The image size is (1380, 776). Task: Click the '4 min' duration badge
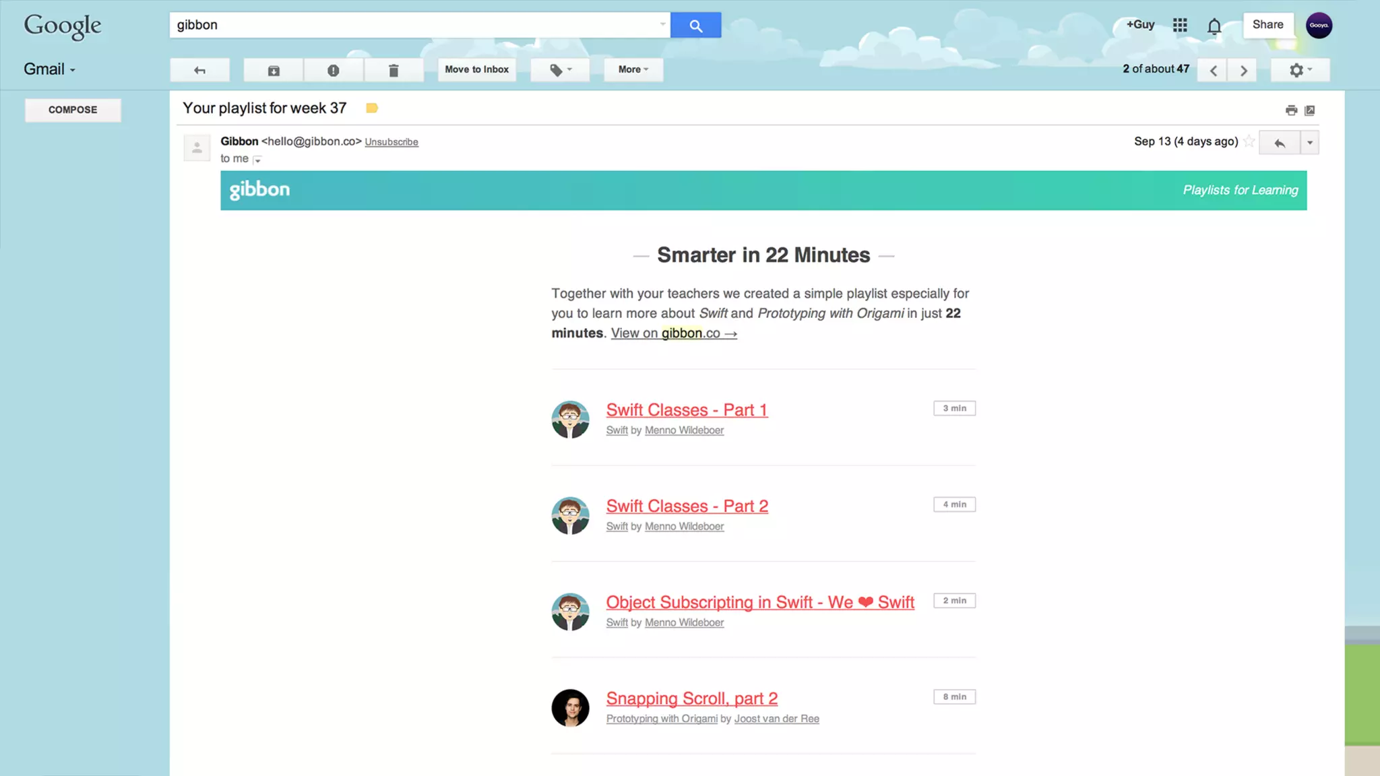[954, 505]
